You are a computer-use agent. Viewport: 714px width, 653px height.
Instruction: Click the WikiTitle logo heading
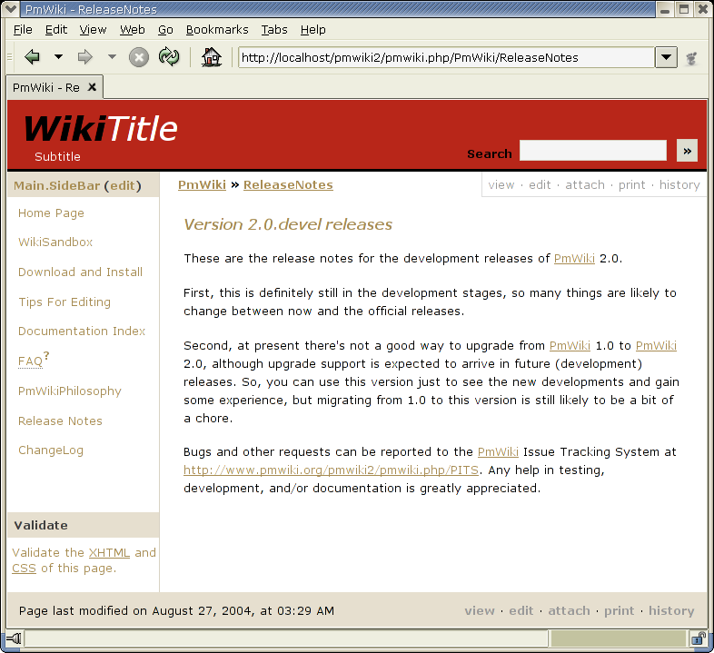point(101,128)
